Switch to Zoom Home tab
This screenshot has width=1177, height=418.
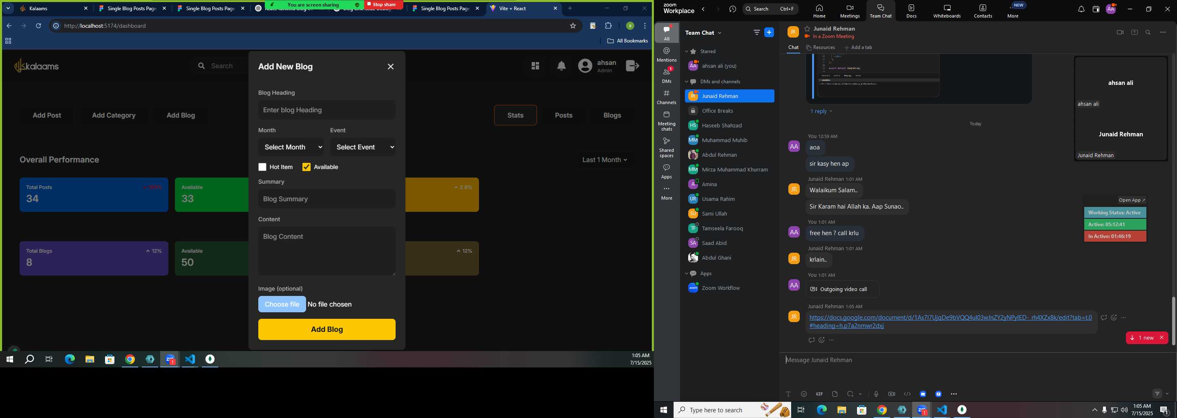pyautogui.click(x=819, y=11)
